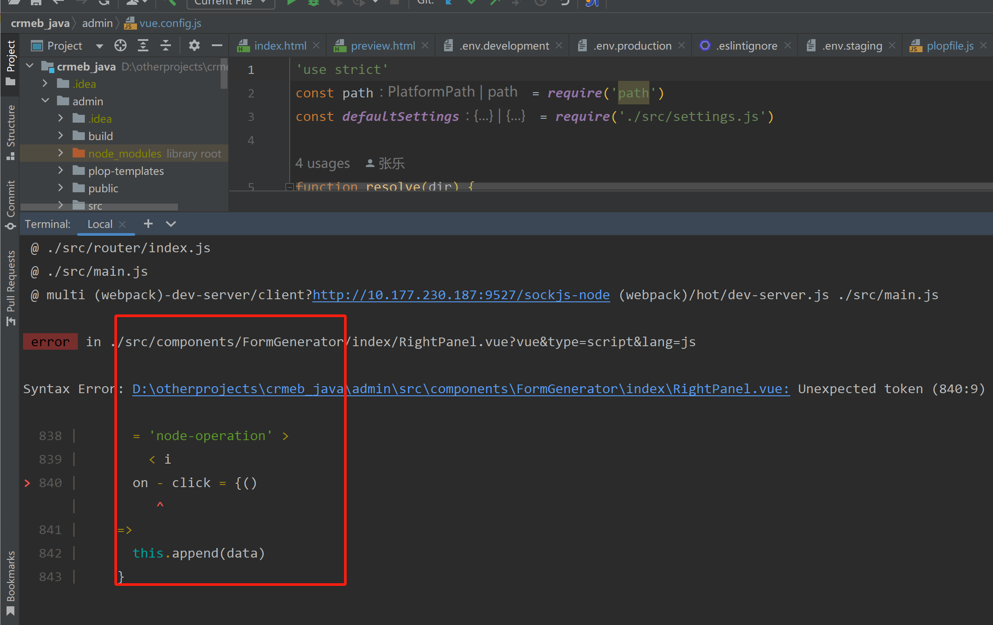Click Collapse All icon in Project toolbar
The height and width of the screenshot is (625, 993).
[x=165, y=45]
